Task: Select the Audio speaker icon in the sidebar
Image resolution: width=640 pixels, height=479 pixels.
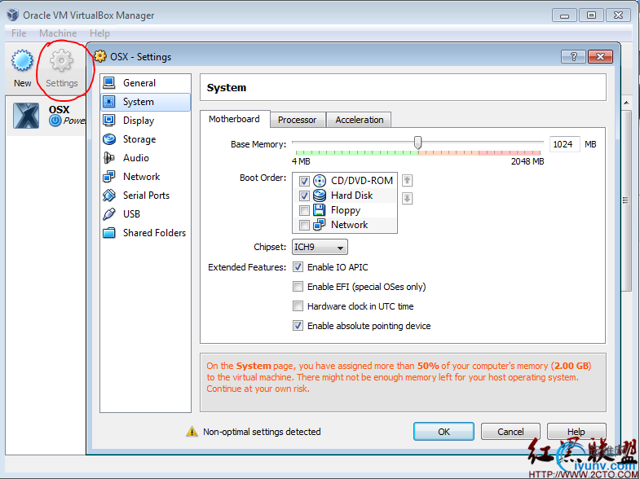Action: point(109,158)
